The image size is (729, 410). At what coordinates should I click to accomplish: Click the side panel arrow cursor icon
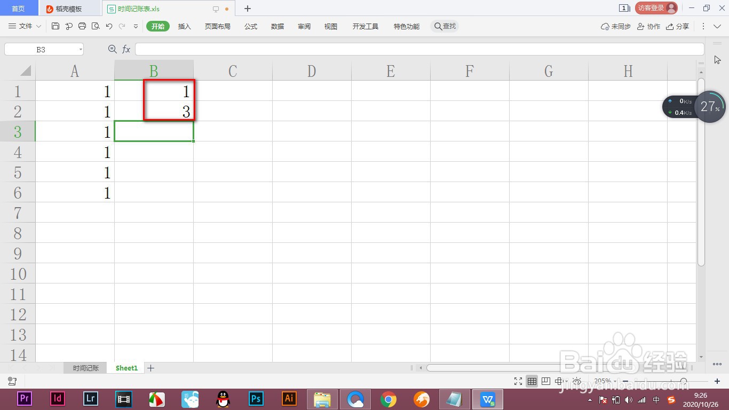point(717,60)
